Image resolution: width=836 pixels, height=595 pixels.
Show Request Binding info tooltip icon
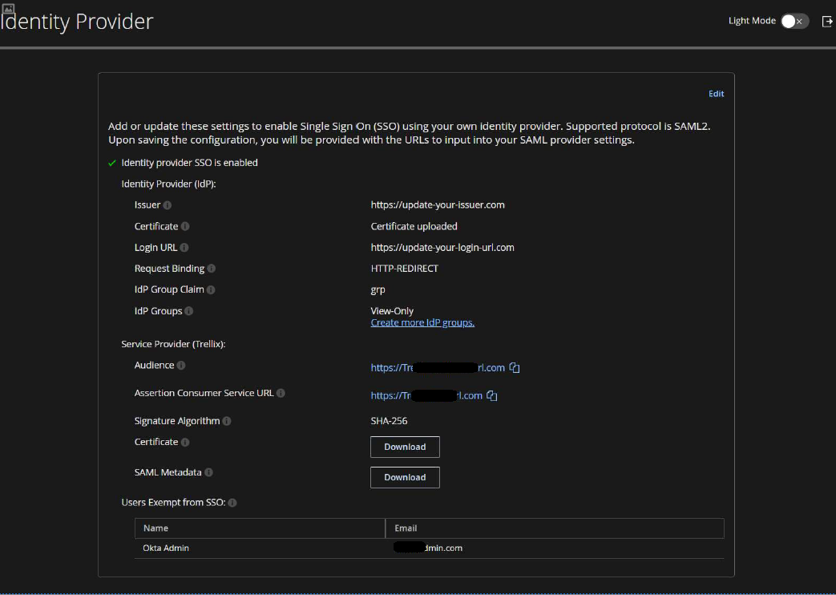tap(211, 269)
